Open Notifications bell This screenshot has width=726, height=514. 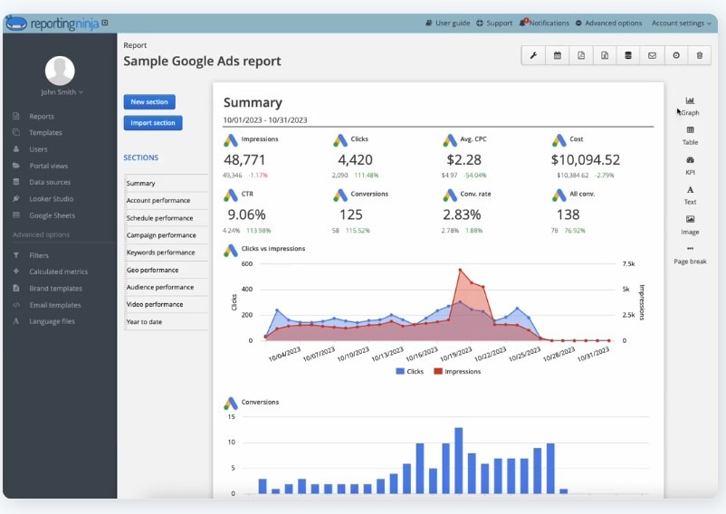pos(544,23)
